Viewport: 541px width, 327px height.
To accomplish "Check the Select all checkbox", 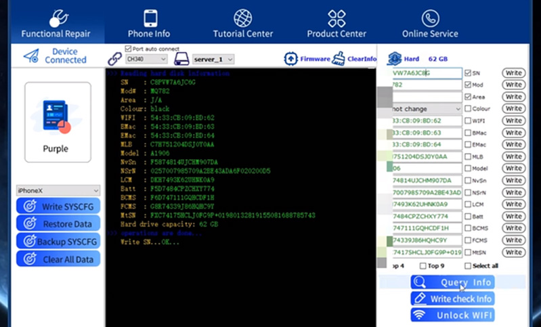I will [468, 265].
